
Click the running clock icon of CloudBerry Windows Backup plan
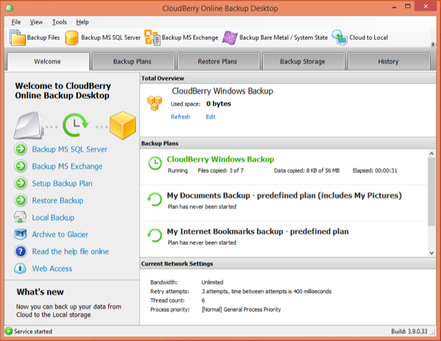click(155, 164)
